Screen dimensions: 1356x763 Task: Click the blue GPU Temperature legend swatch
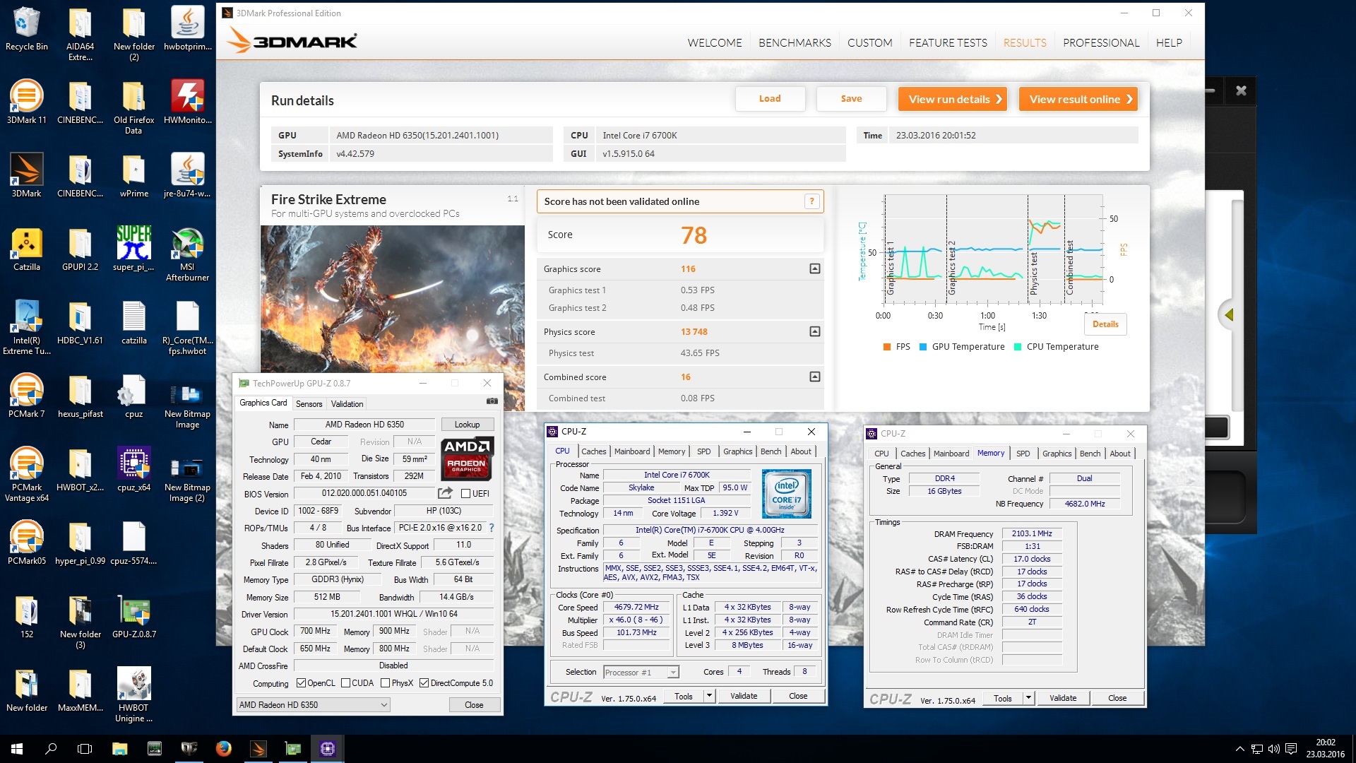click(x=922, y=347)
